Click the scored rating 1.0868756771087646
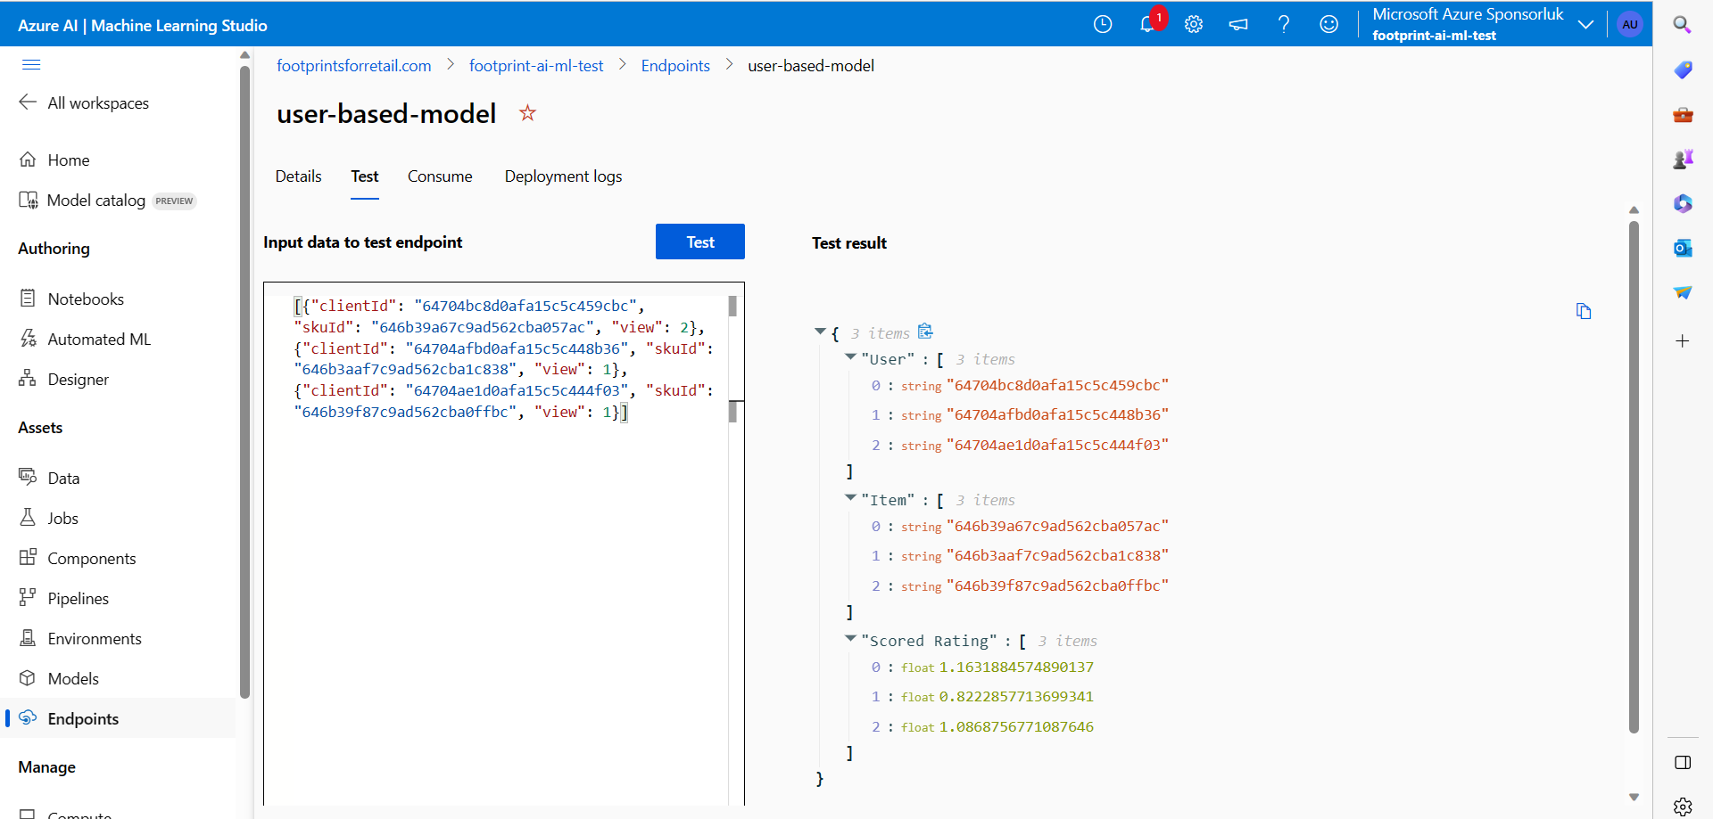Image resolution: width=1713 pixels, height=819 pixels. coord(1016,726)
